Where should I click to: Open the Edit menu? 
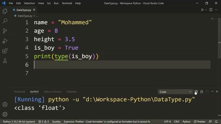coord(18,3)
